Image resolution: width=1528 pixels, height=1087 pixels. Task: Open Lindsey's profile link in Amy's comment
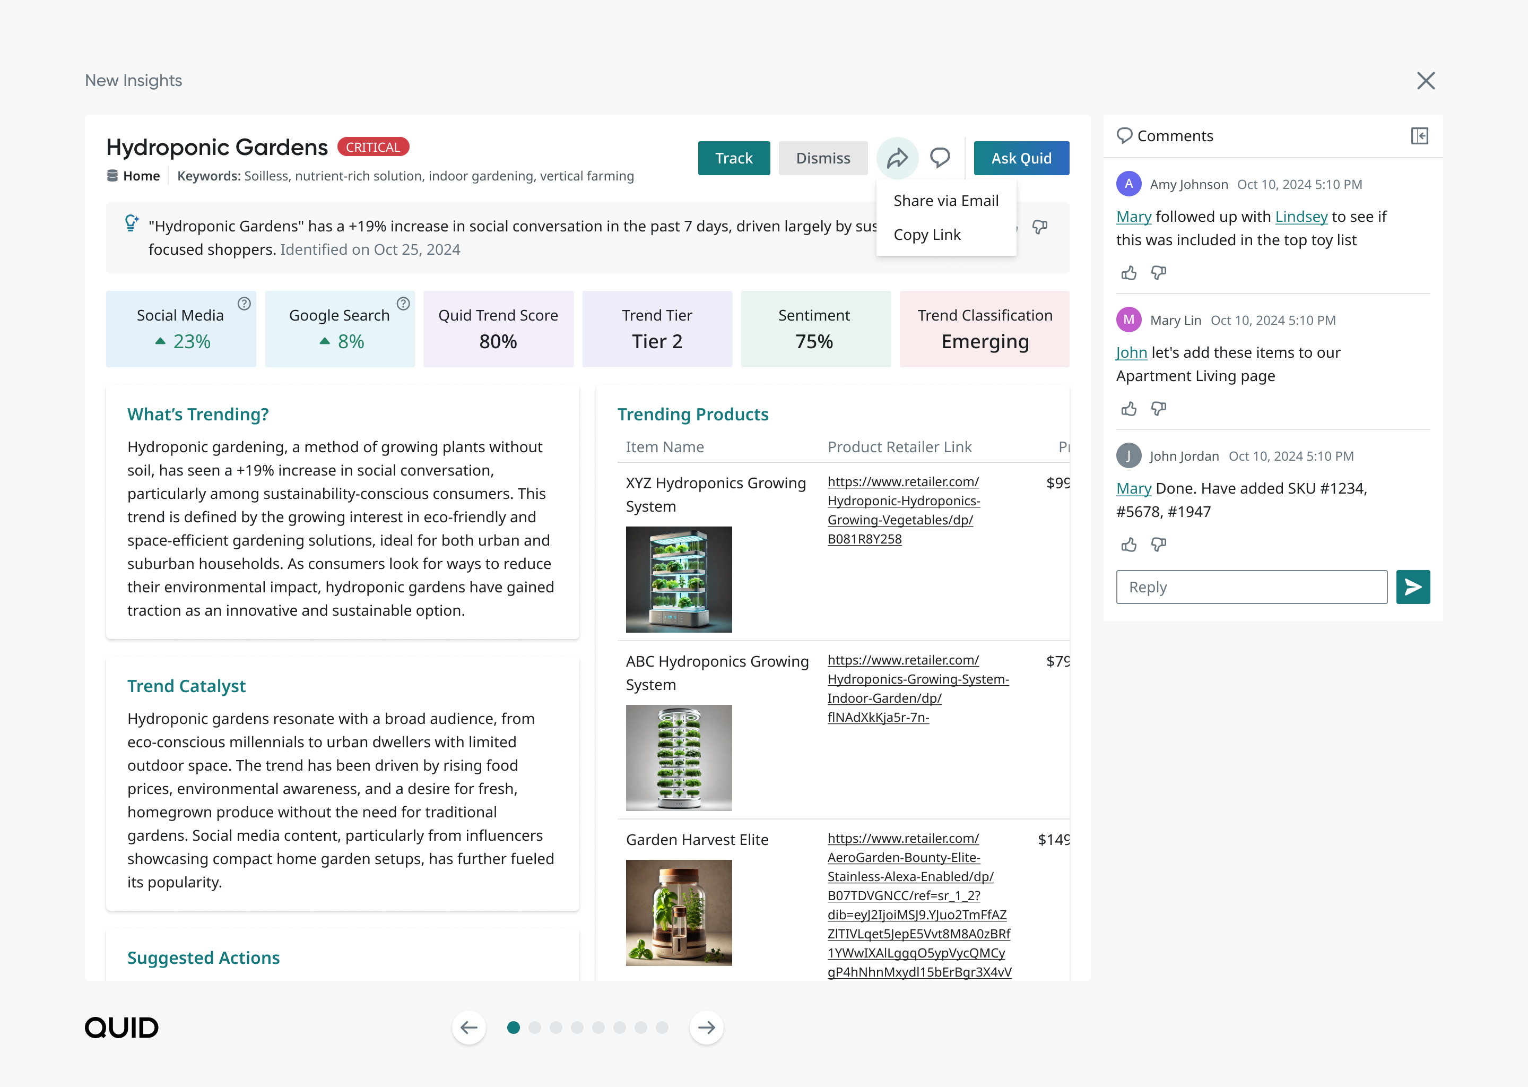(1300, 216)
